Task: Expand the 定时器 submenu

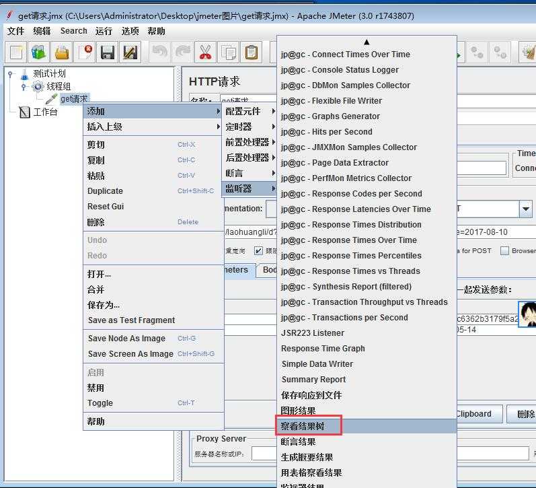Action: tap(250, 127)
